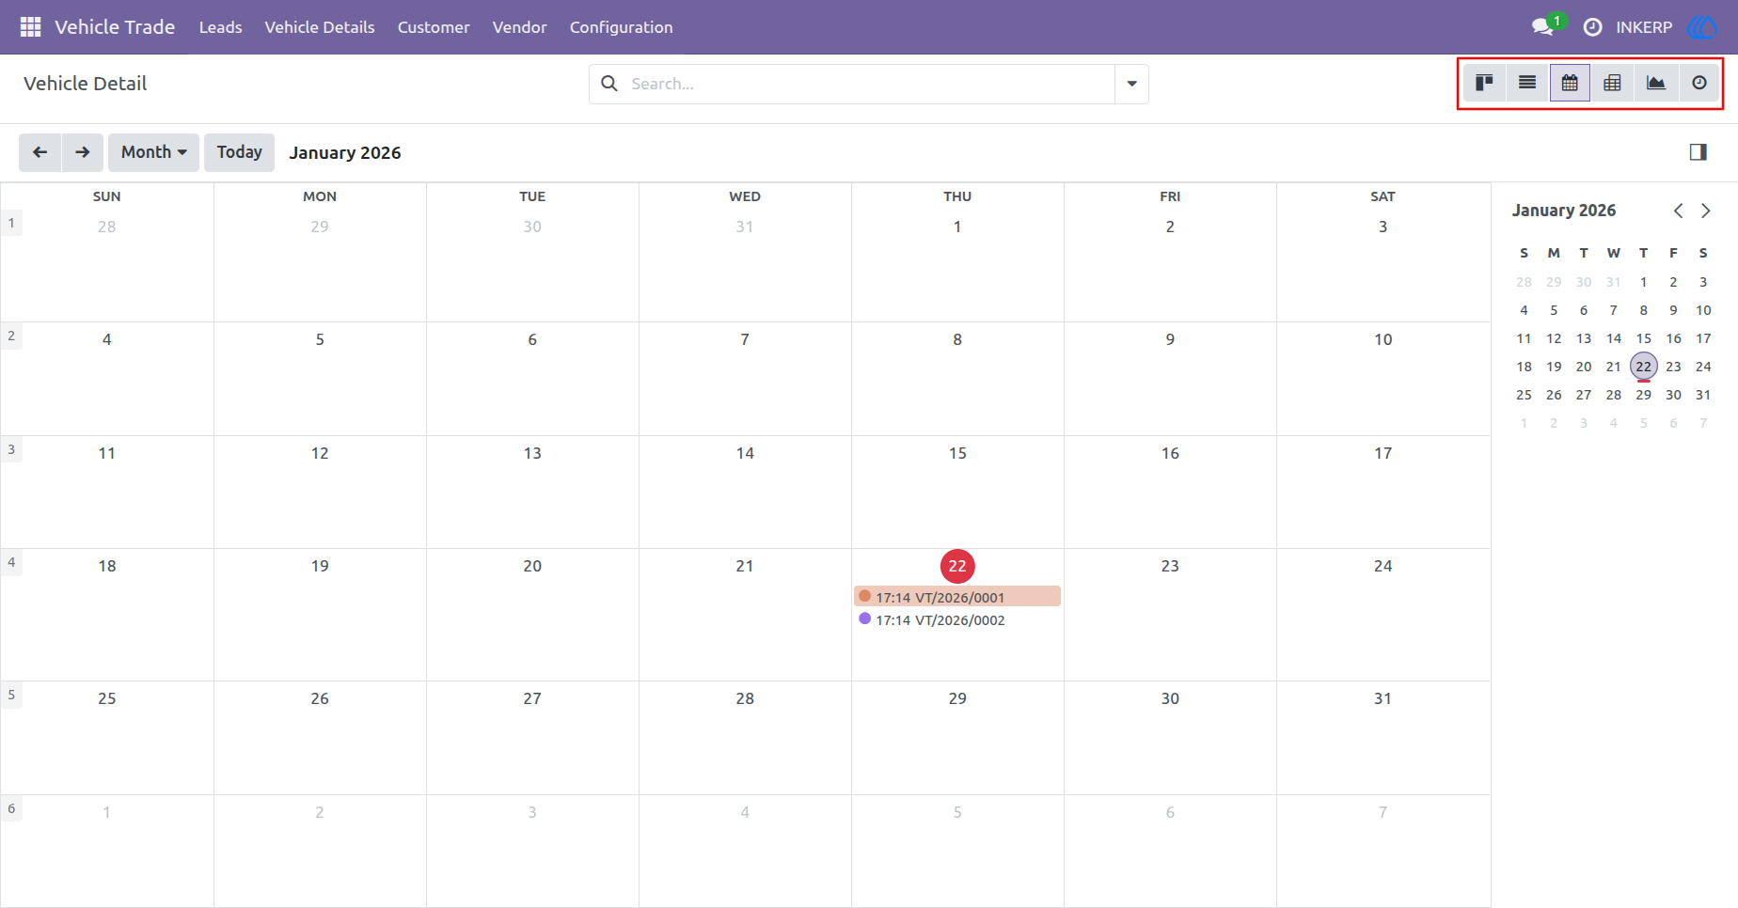Click in the Search field
The image size is (1738, 908).
(869, 84)
